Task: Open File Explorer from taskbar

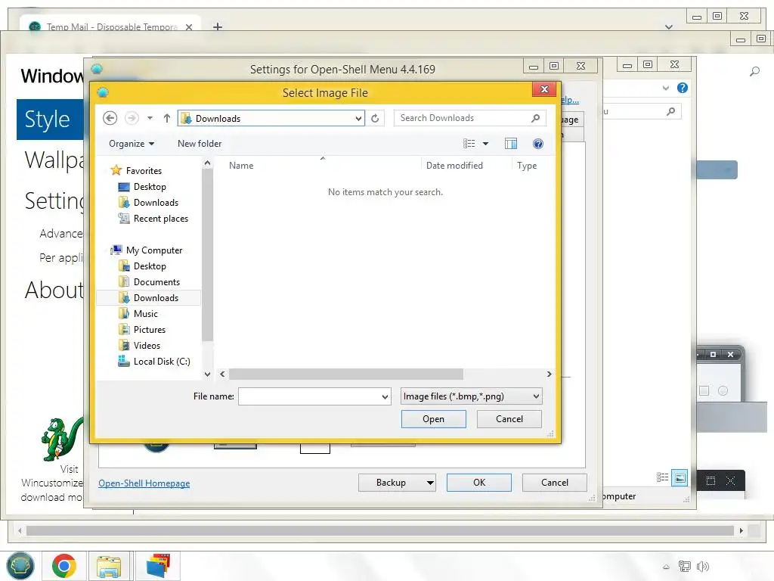Action: (109, 566)
